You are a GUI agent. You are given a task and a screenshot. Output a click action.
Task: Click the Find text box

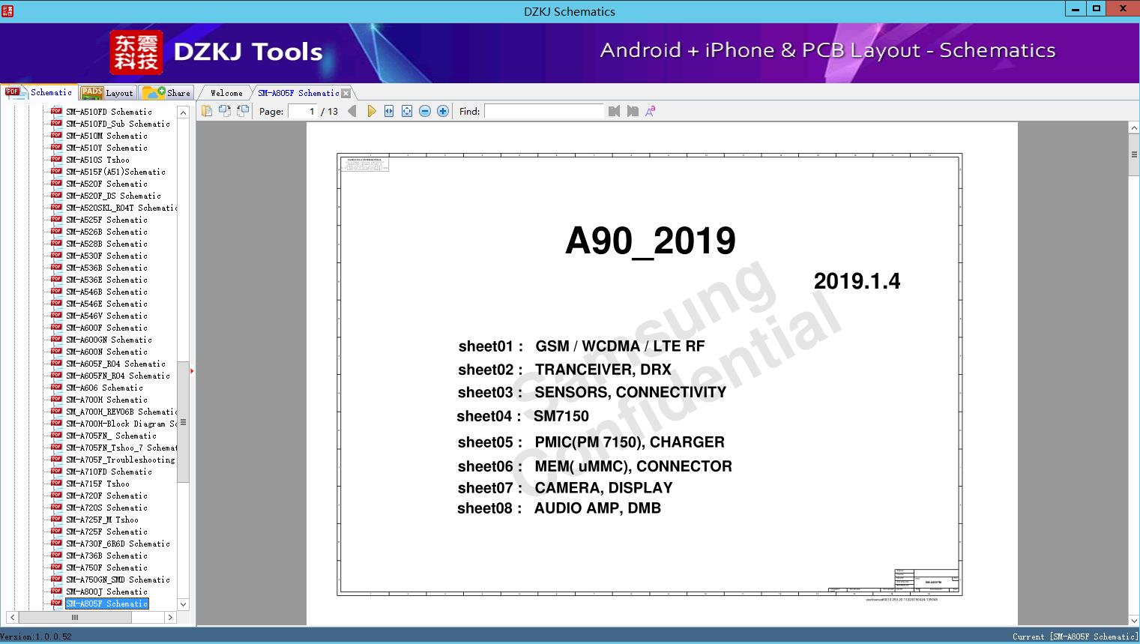pos(543,111)
